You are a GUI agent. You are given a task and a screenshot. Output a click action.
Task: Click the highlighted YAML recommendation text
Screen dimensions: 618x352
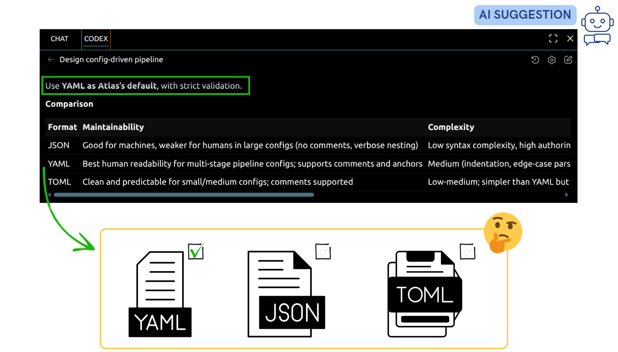[145, 85]
